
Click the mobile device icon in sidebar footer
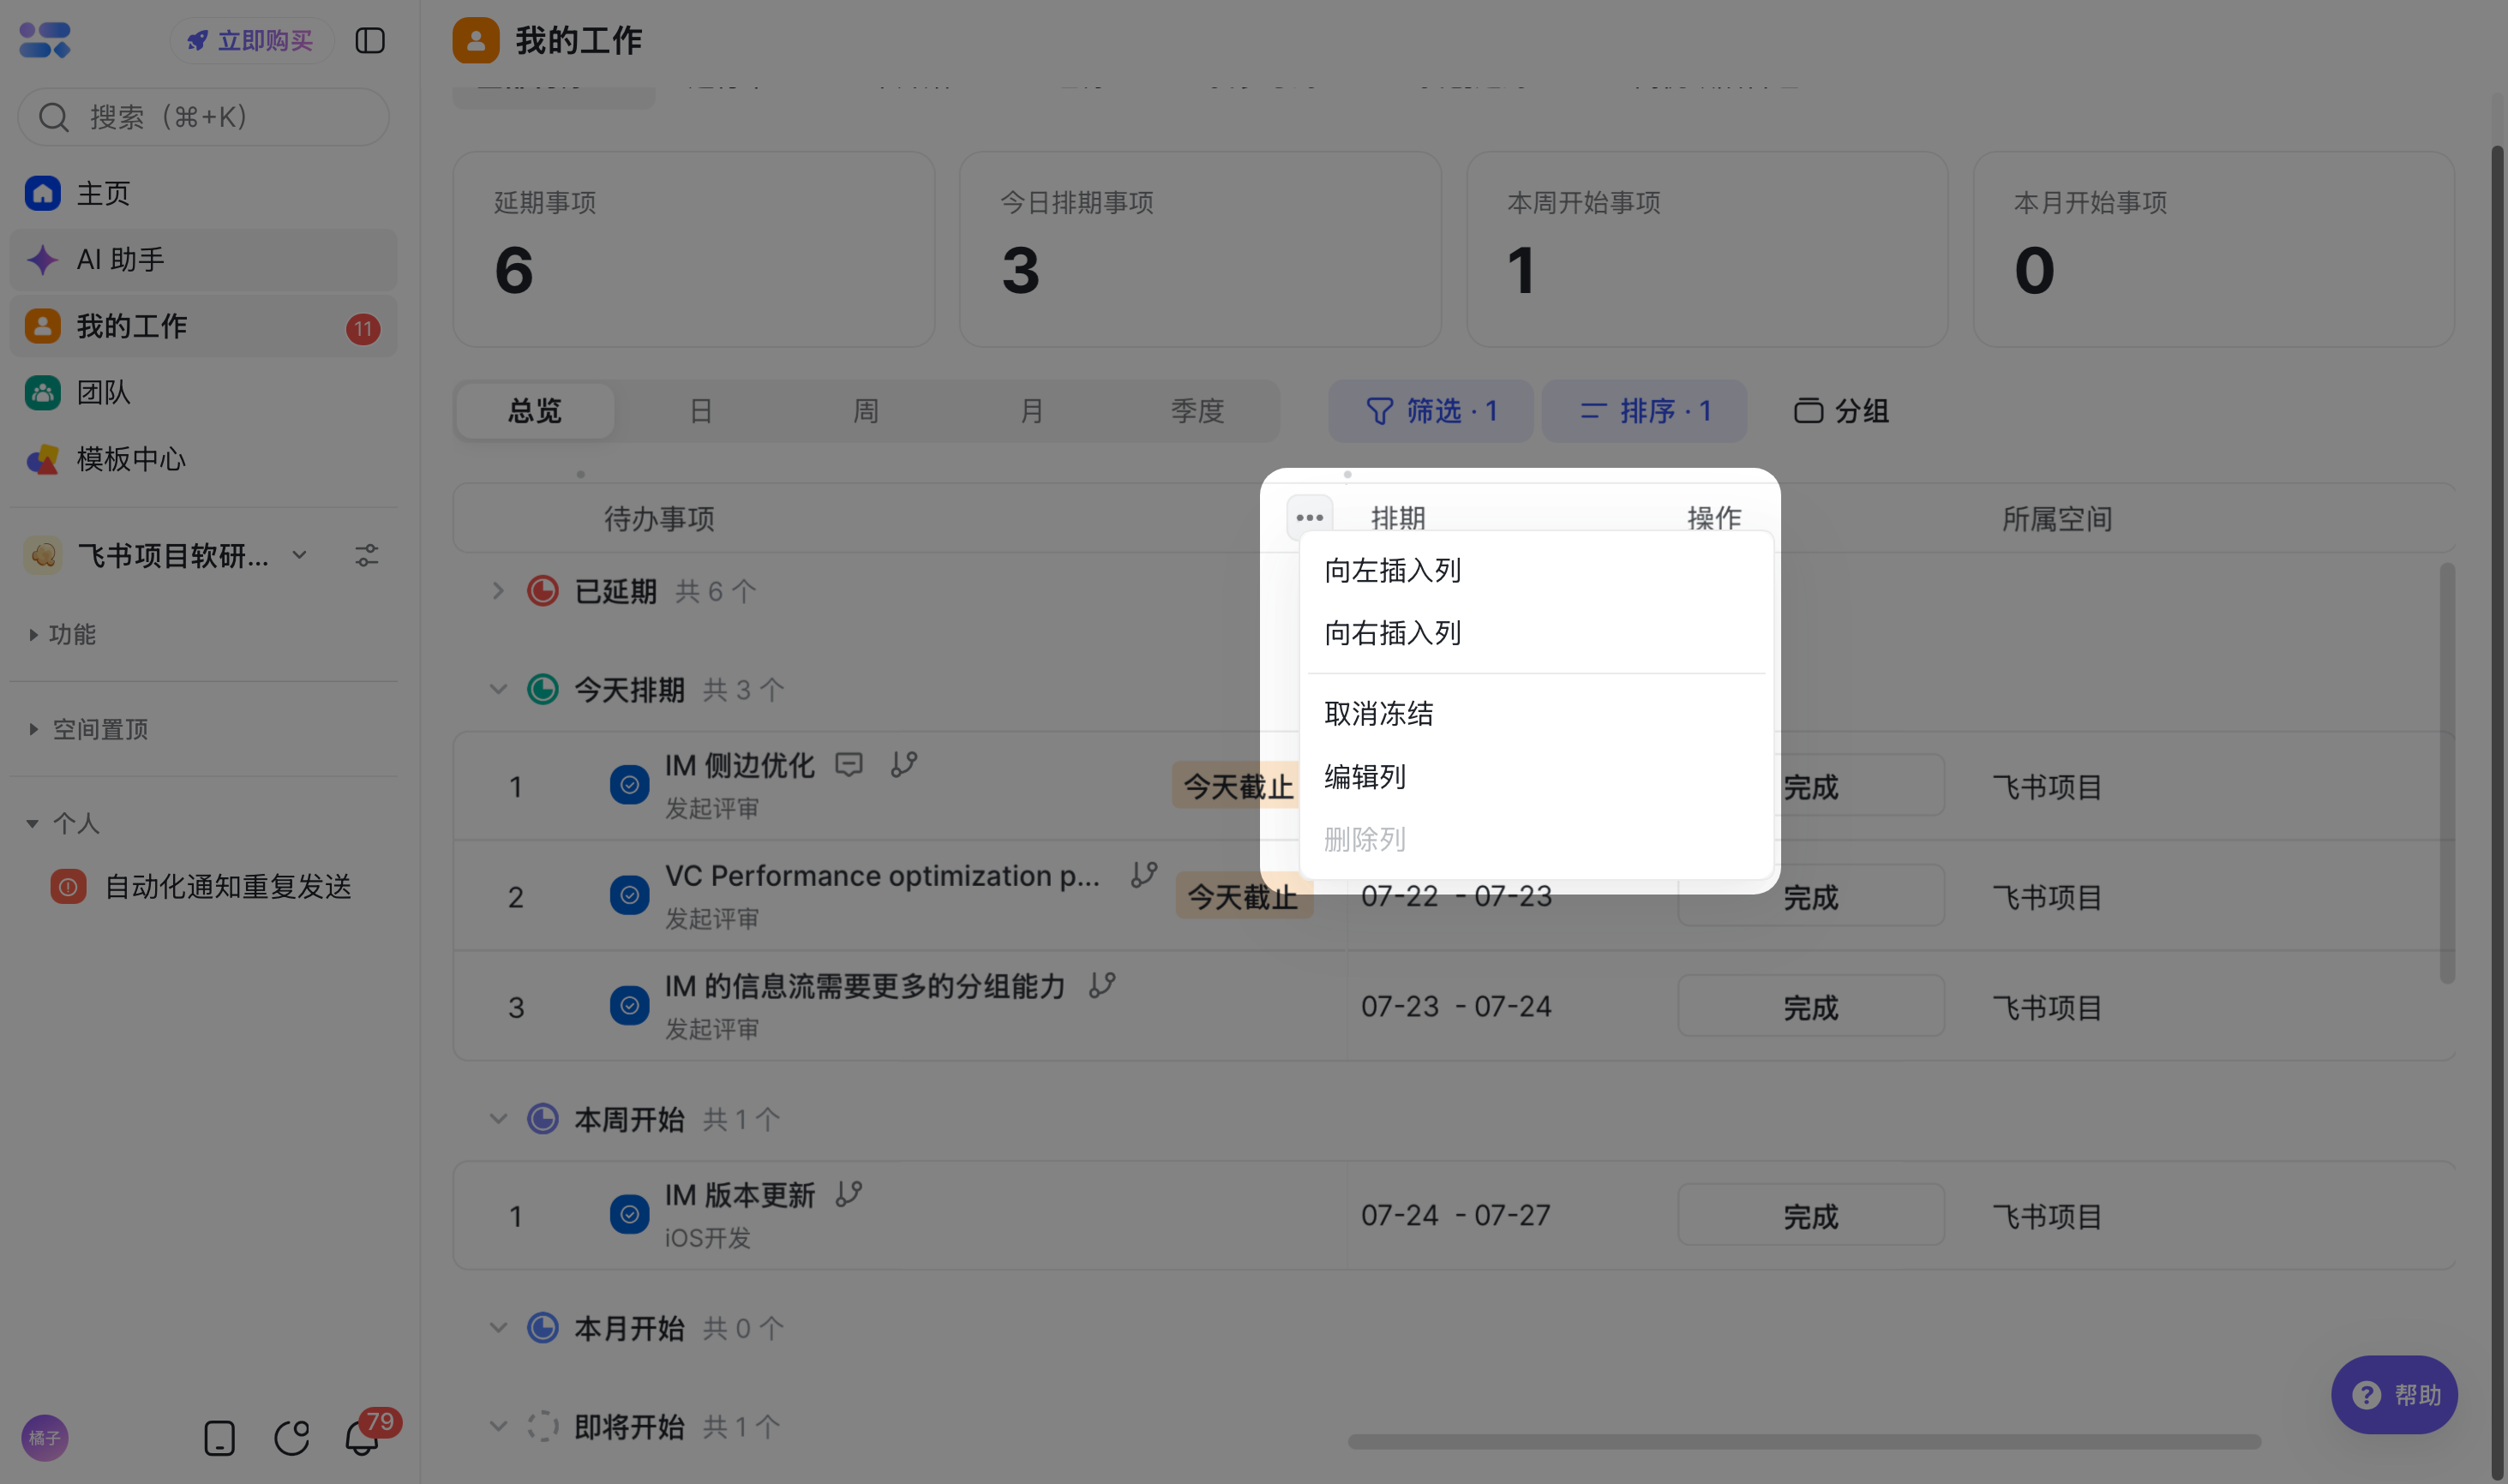219,1438
